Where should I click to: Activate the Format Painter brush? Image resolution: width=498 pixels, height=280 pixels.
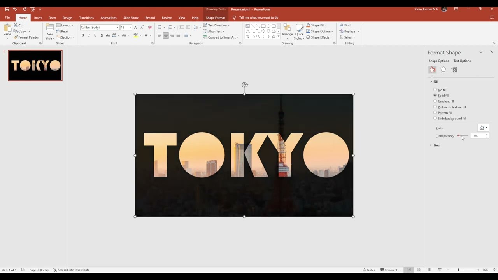[26, 37]
